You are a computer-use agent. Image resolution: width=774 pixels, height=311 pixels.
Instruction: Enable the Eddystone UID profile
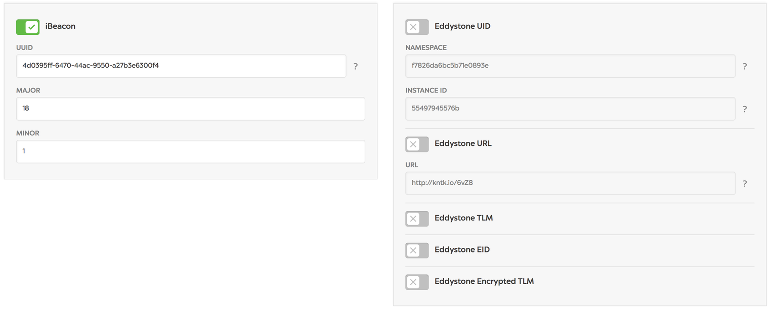[x=417, y=27]
